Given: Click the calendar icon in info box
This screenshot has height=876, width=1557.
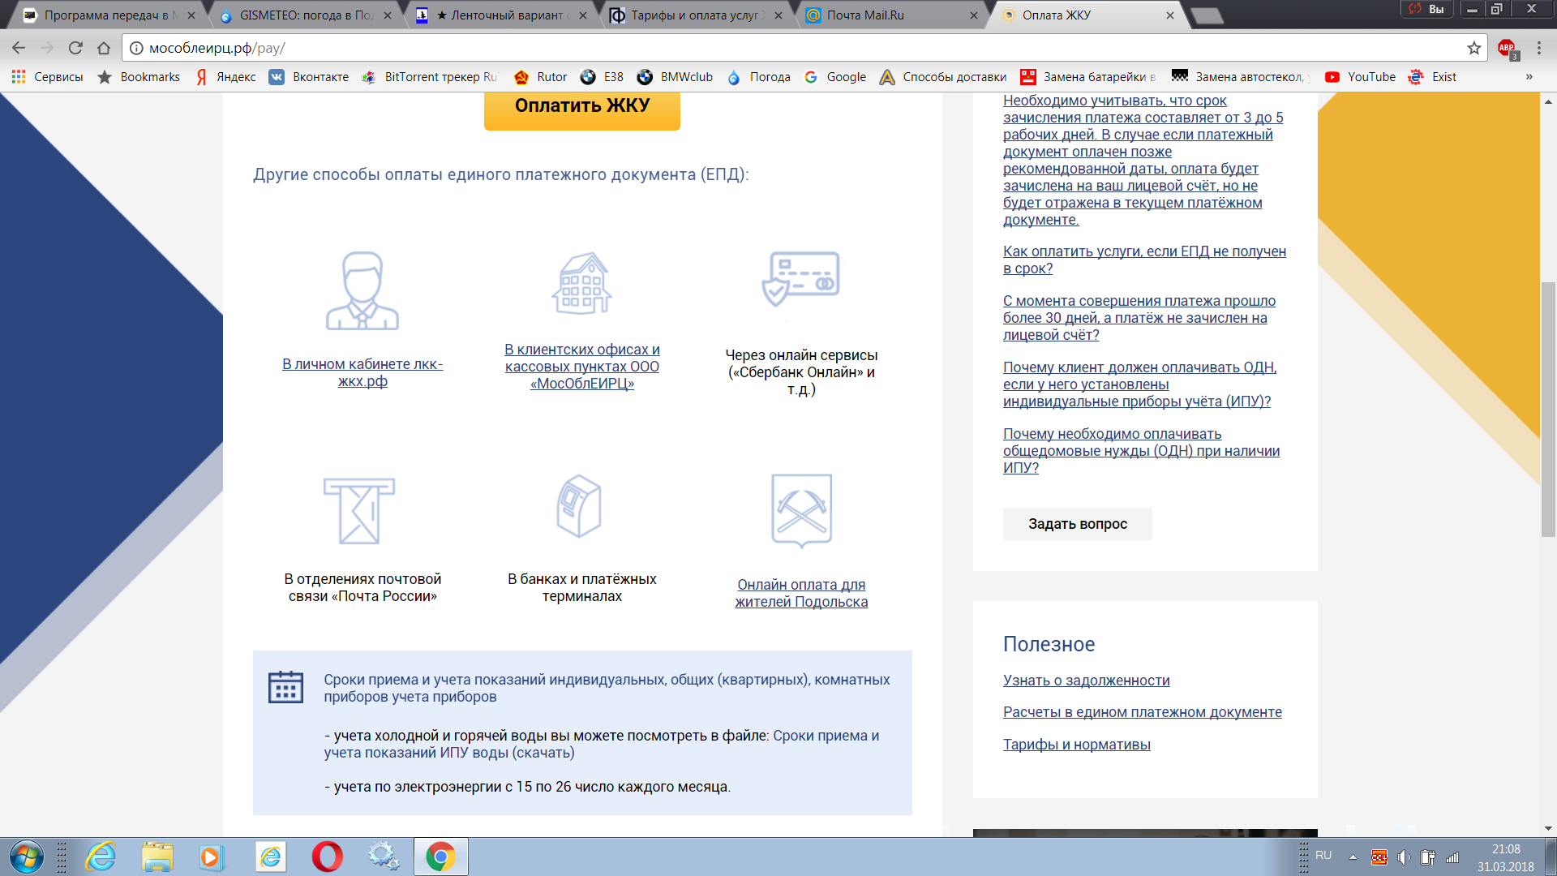Looking at the screenshot, I should point(285,687).
